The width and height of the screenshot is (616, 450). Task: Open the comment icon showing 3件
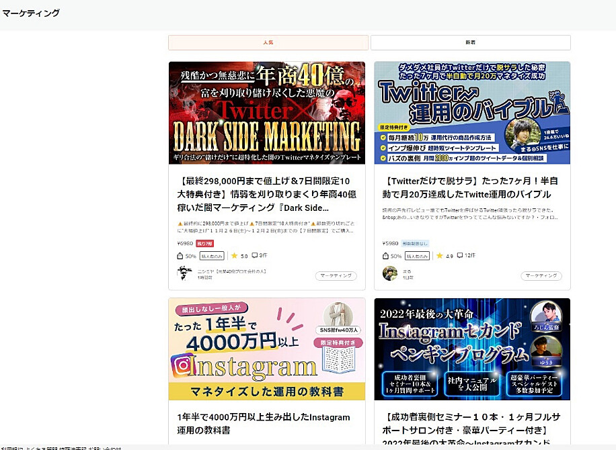[255, 255]
